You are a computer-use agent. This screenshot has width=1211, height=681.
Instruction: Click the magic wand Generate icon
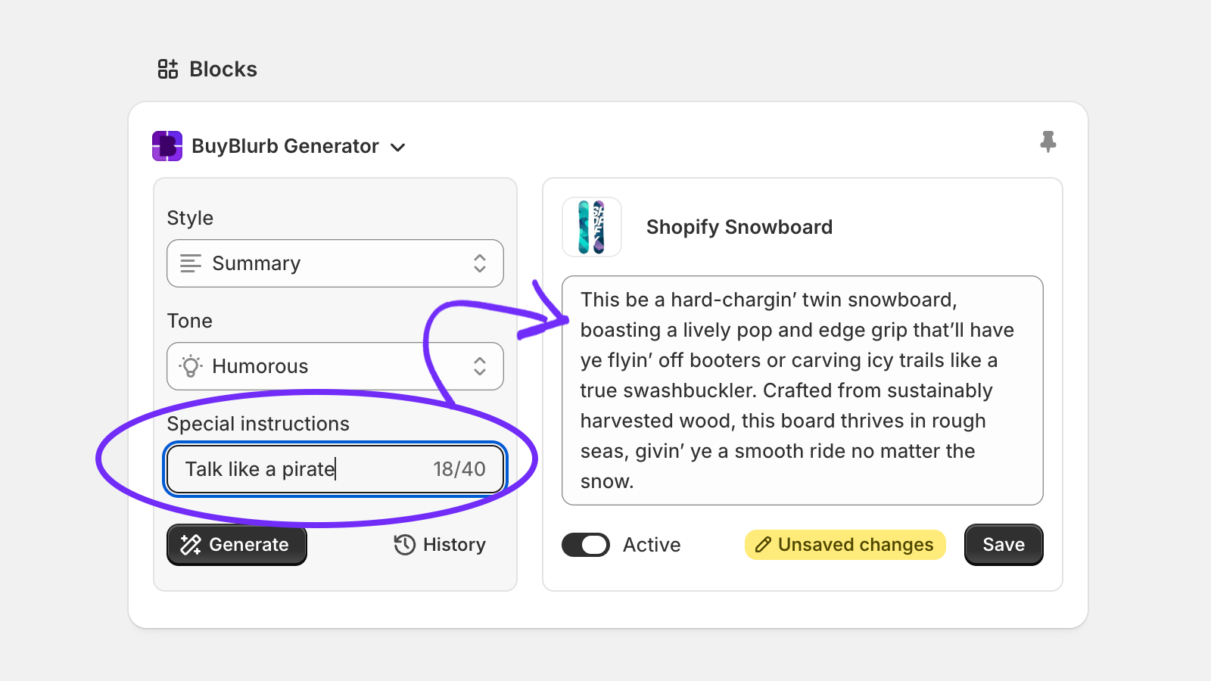point(191,545)
